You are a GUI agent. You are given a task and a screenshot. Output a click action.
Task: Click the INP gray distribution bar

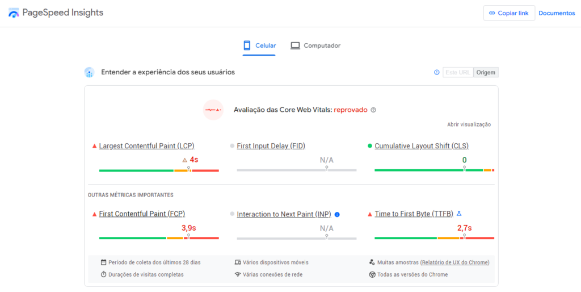pos(297,238)
